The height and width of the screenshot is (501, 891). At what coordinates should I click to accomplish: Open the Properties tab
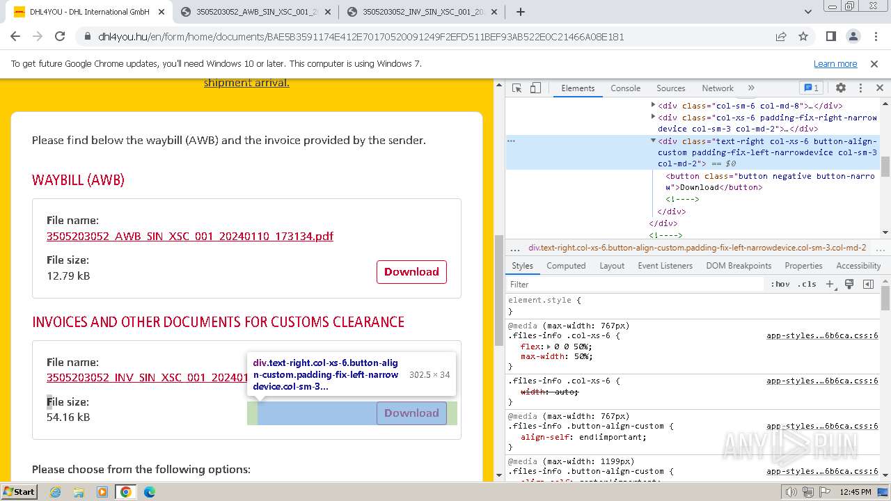(x=803, y=266)
